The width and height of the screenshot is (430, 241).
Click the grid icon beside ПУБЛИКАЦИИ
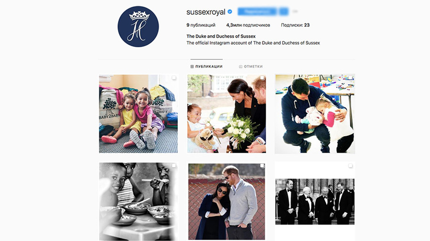coord(192,66)
